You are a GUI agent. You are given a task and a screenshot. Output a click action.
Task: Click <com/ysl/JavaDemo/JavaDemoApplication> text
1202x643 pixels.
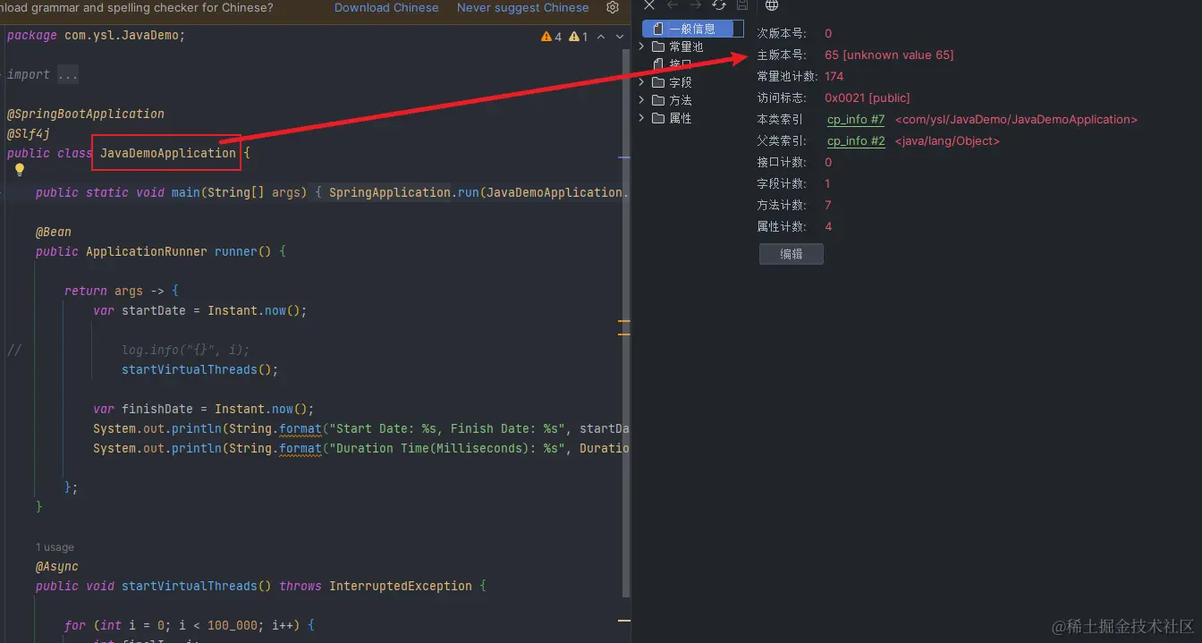(x=1016, y=119)
